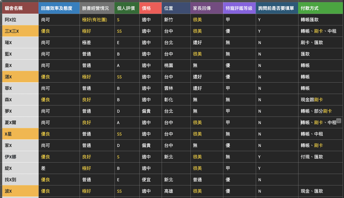Click the highlighted name cell 三X三X
The image size is (344, 198).
(20, 31)
